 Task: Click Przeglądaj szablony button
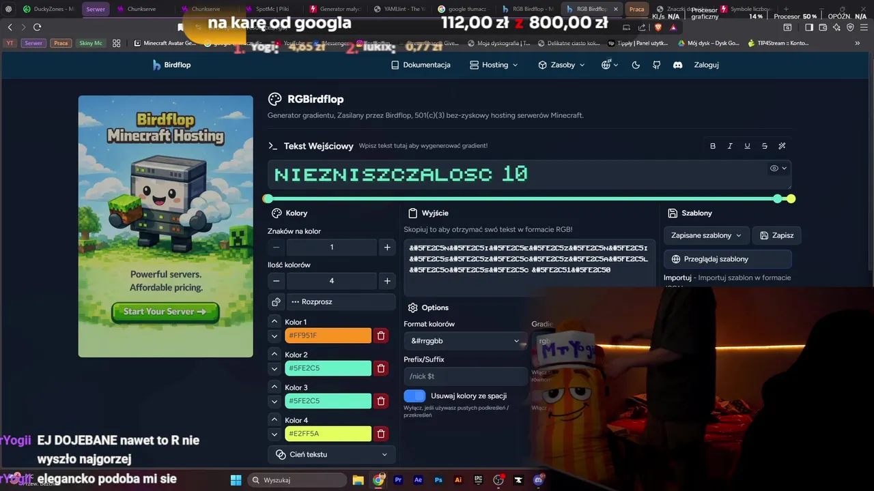[x=728, y=259]
